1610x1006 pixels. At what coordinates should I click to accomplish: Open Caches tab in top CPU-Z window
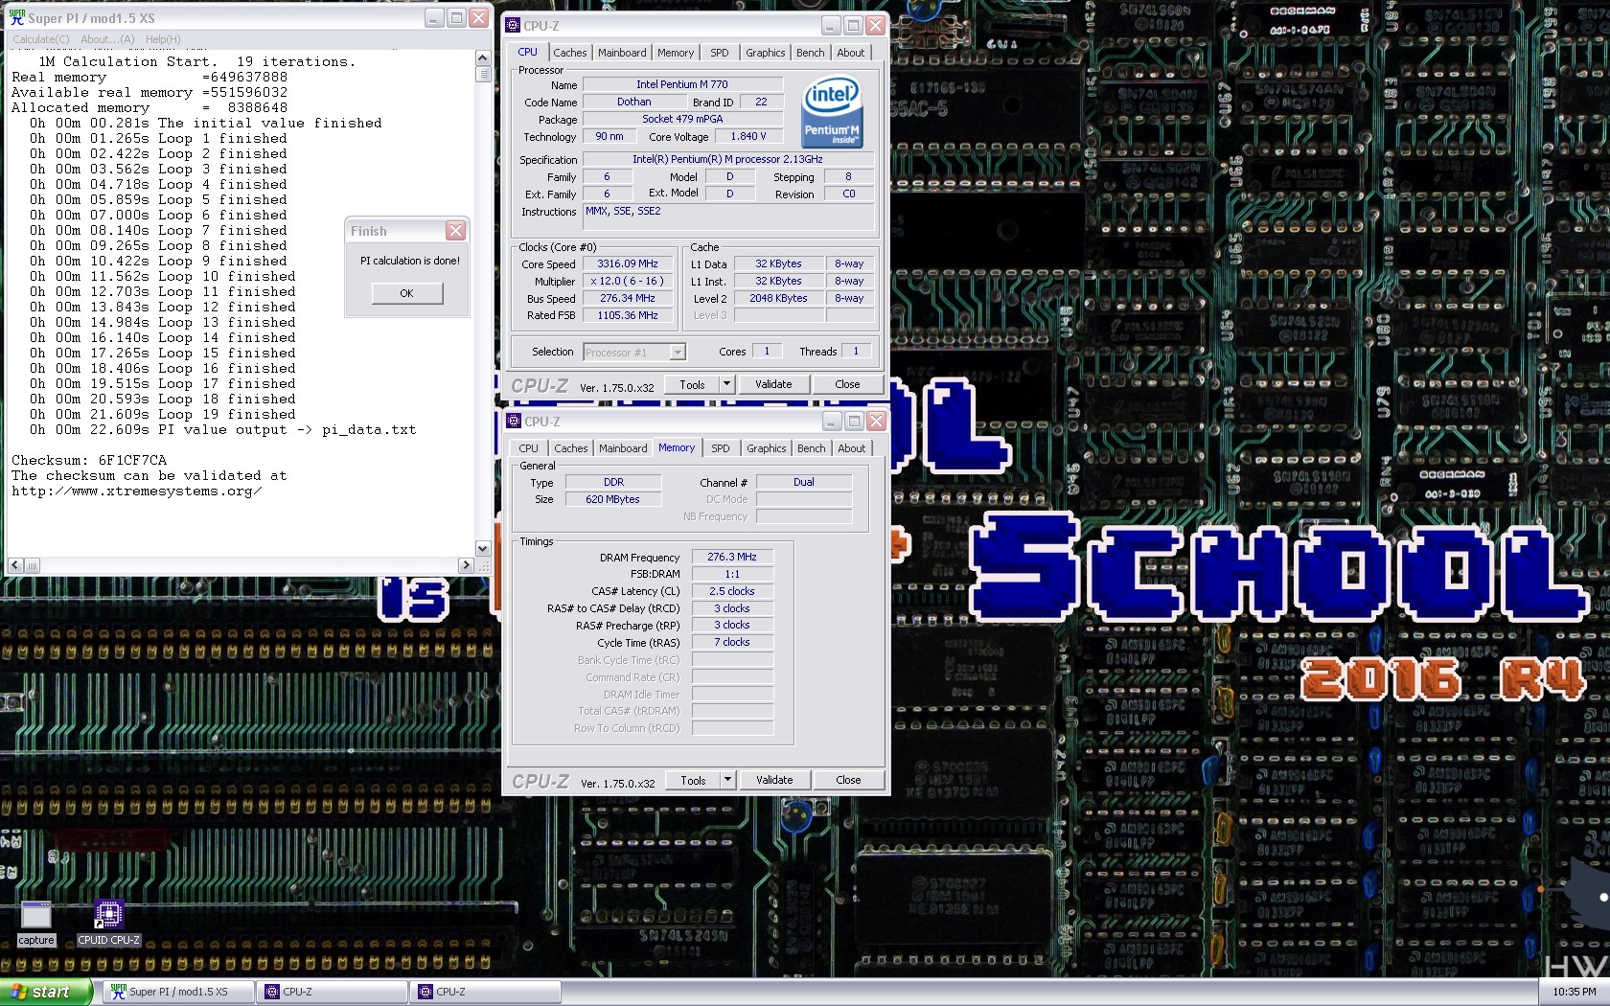coord(570,53)
